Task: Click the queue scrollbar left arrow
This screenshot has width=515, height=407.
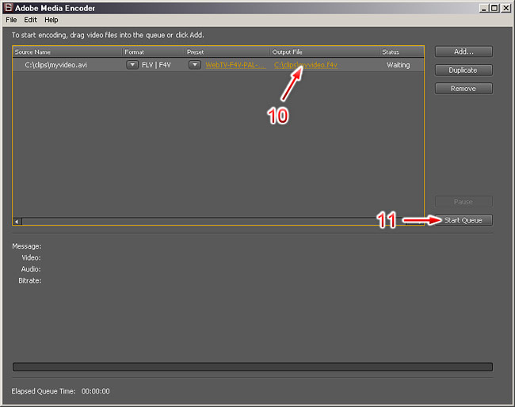Action: point(17,222)
